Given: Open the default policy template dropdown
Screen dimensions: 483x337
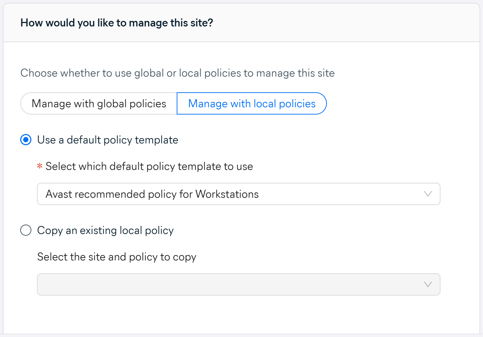Looking at the screenshot, I should [x=238, y=194].
